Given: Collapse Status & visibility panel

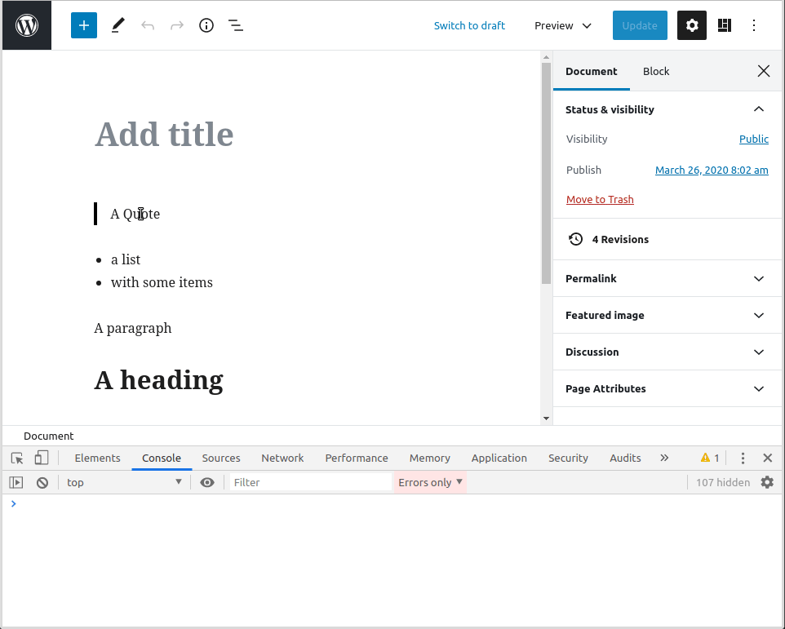Looking at the screenshot, I should (667, 109).
